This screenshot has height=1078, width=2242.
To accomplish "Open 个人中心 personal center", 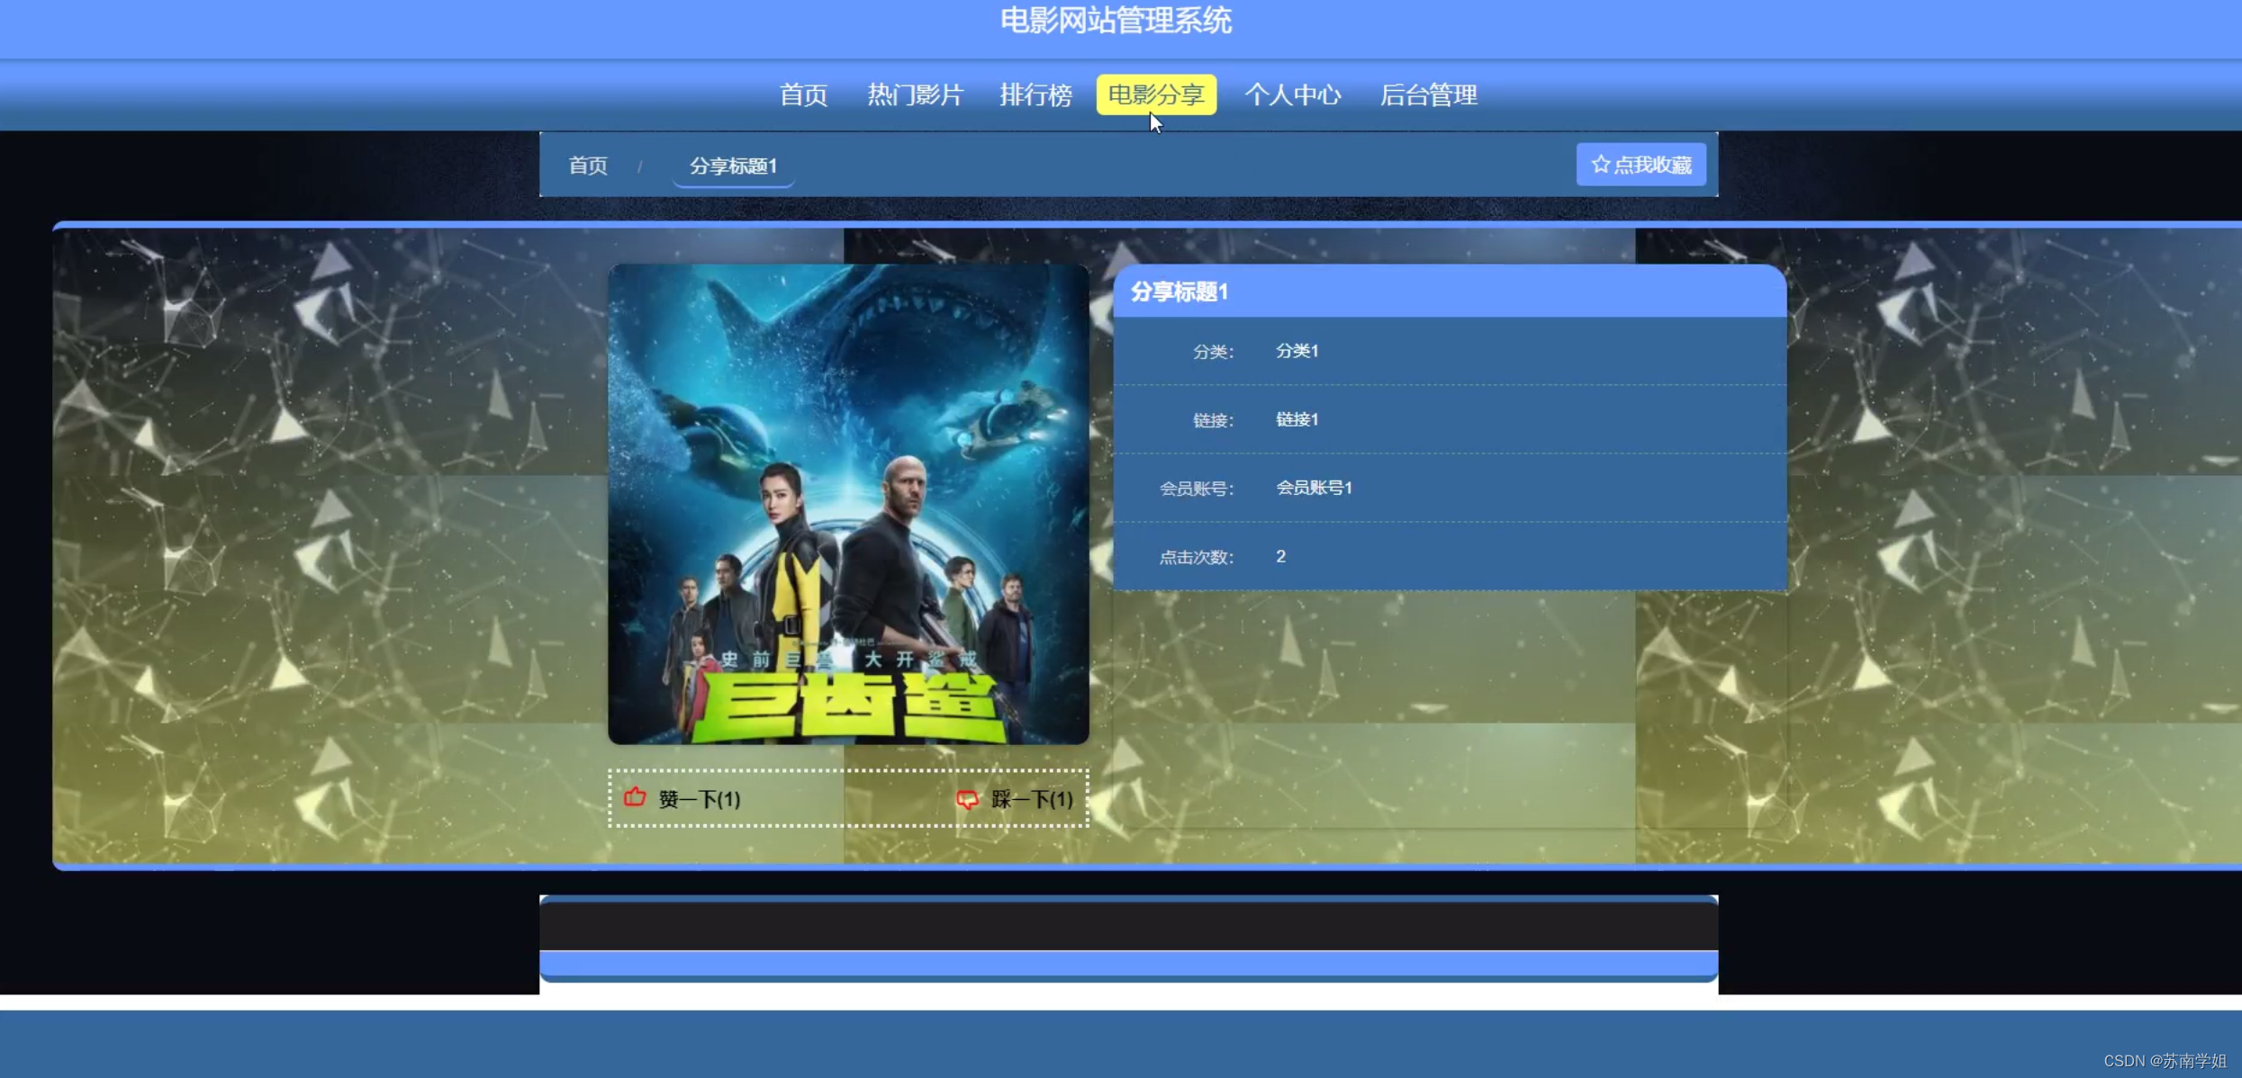I will click(x=1293, y=94).
